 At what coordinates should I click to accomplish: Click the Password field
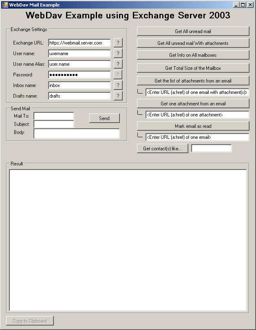point(79,75)
